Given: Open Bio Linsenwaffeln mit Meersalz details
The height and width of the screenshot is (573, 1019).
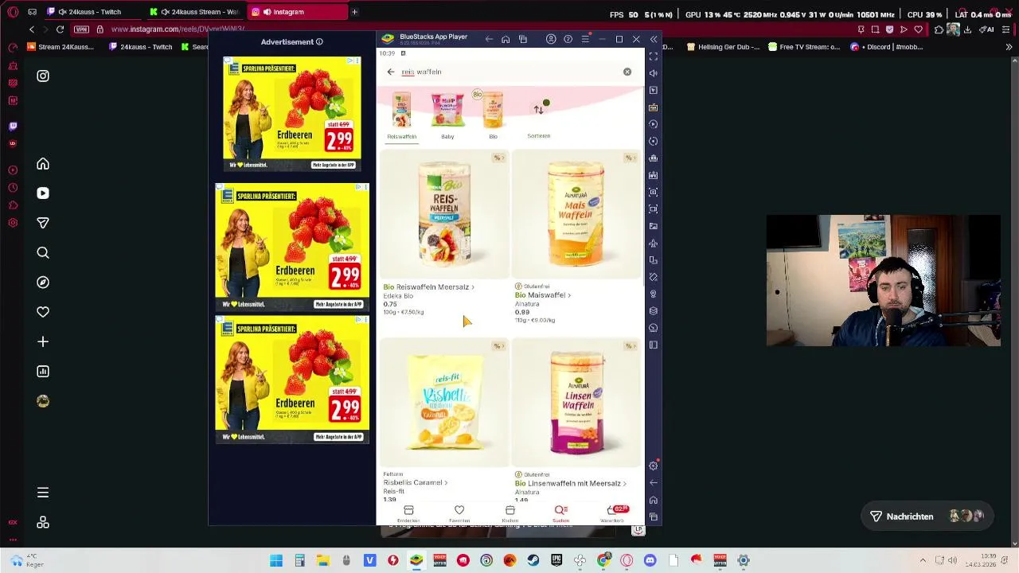Looking at the screenshot, I should click(570, 483).
